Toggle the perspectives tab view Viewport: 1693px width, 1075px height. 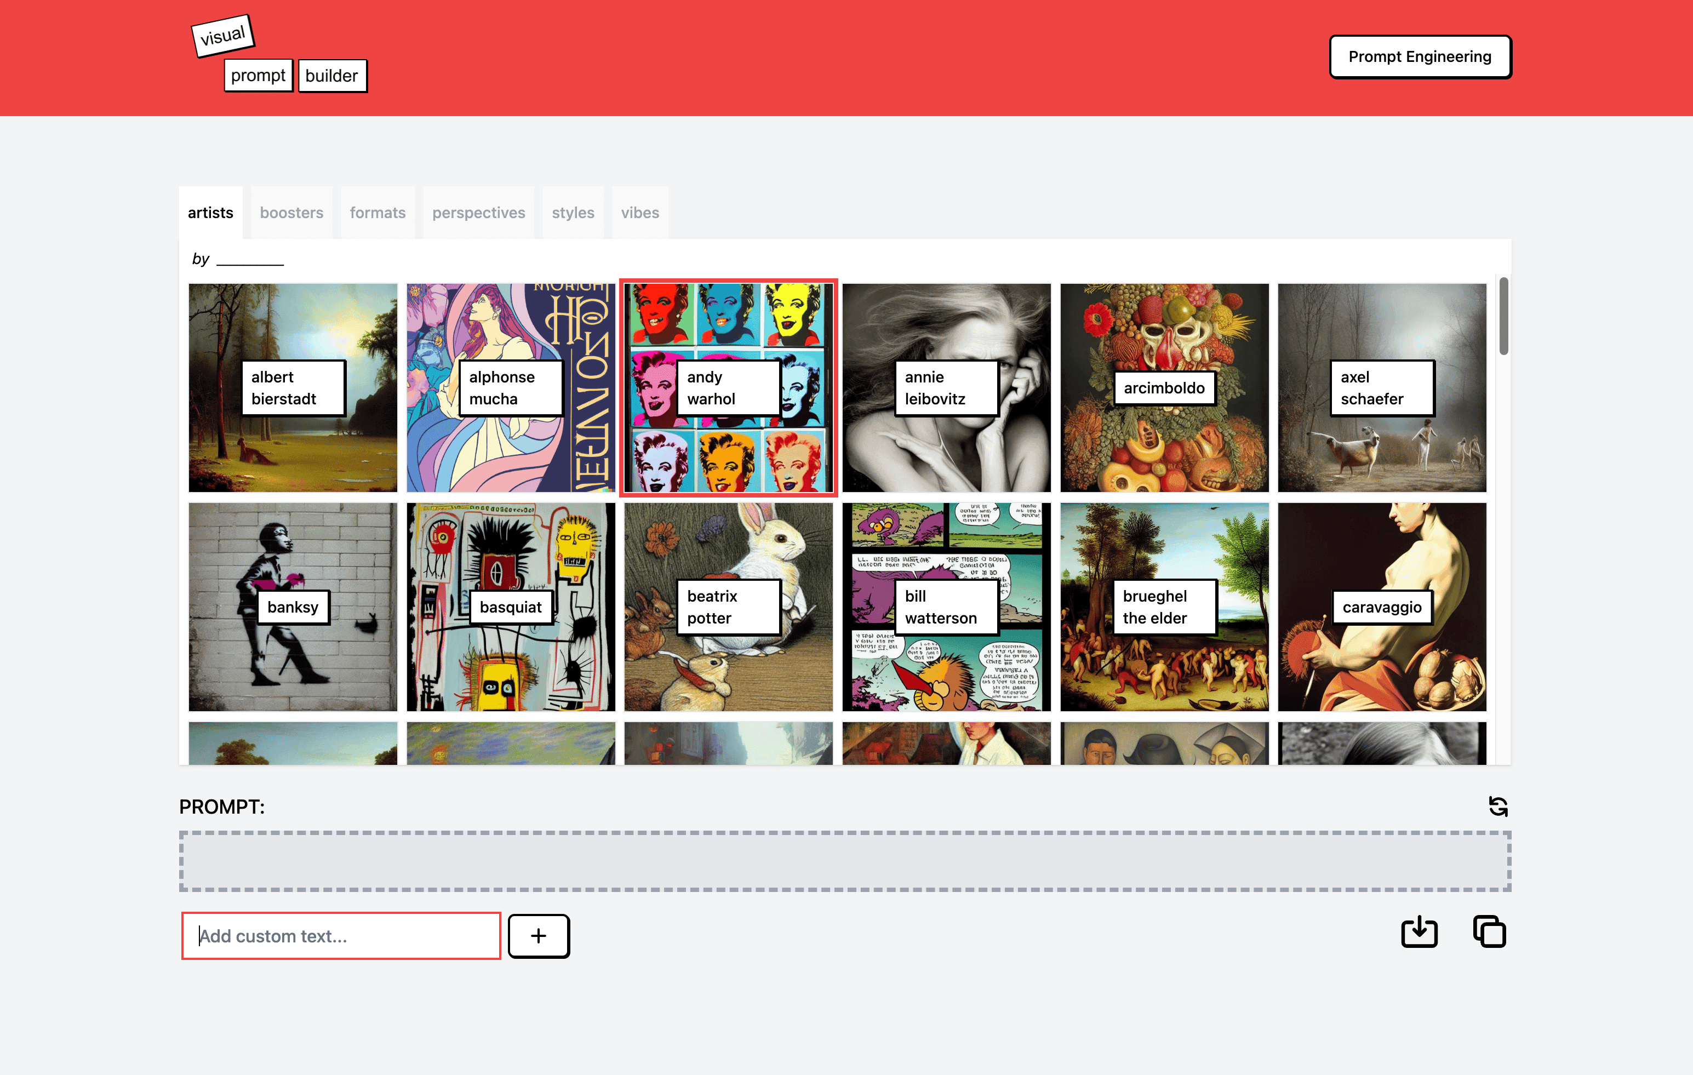point(478,212)
